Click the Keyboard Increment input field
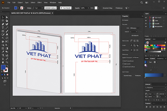This screenshot has width=167, height=111. tap(136, 57)
